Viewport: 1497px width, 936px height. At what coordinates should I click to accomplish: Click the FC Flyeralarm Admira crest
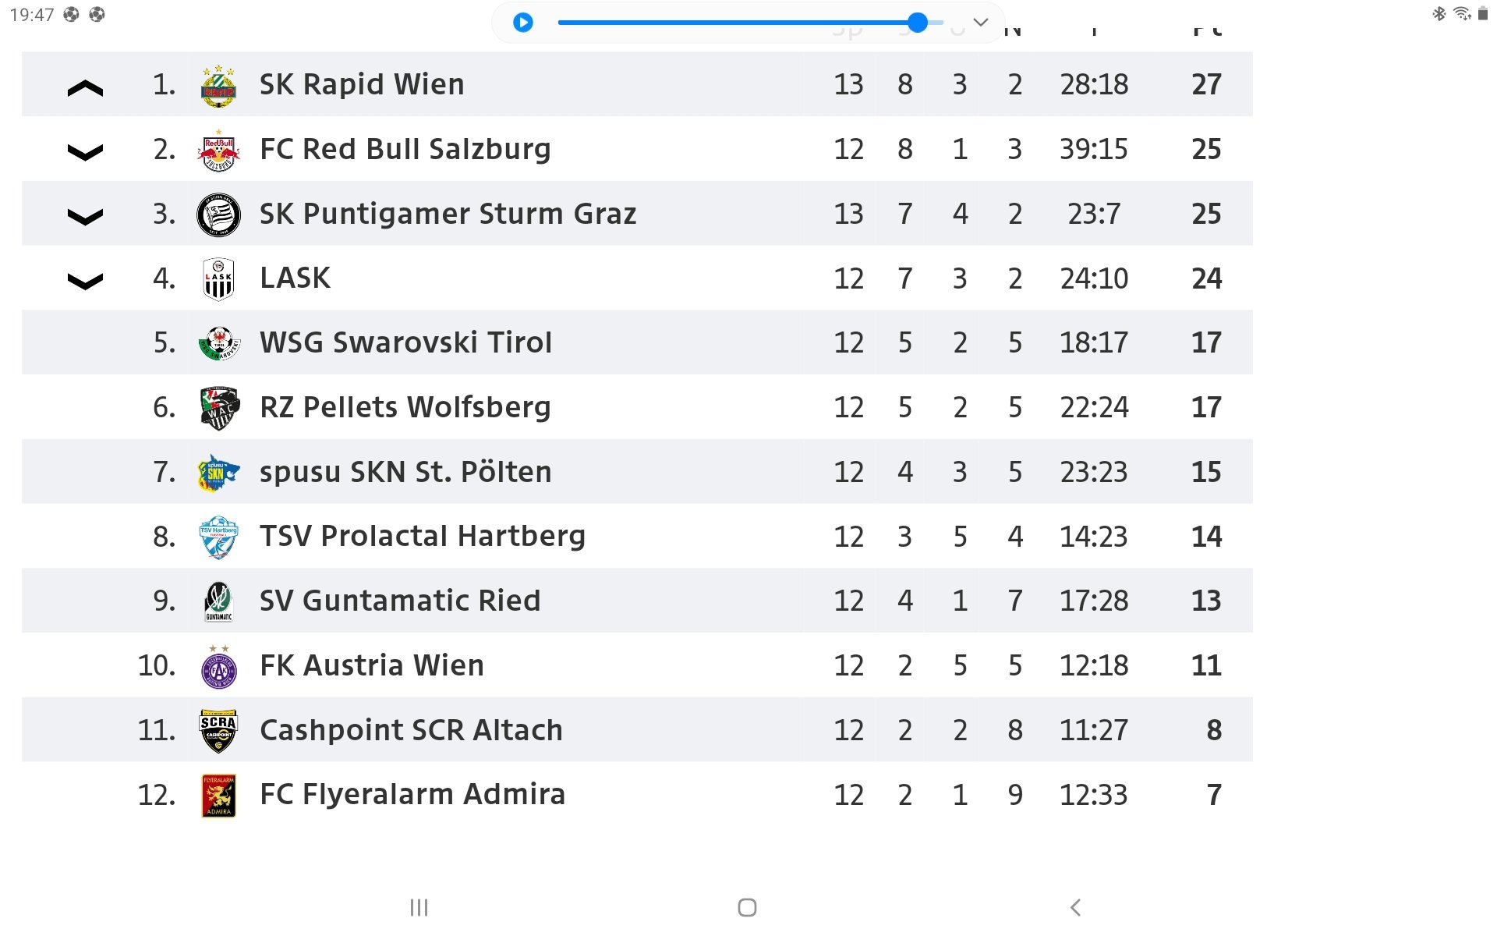(x=218, y=796)
